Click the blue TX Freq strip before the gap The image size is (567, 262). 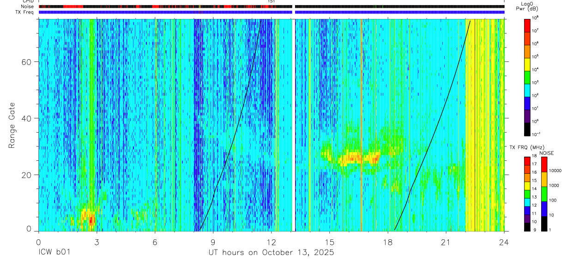(165, 12)
